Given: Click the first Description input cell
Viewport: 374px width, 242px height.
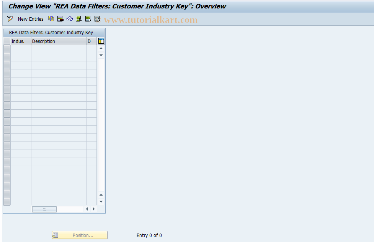Looking at the screenshot, I should 59,49.
